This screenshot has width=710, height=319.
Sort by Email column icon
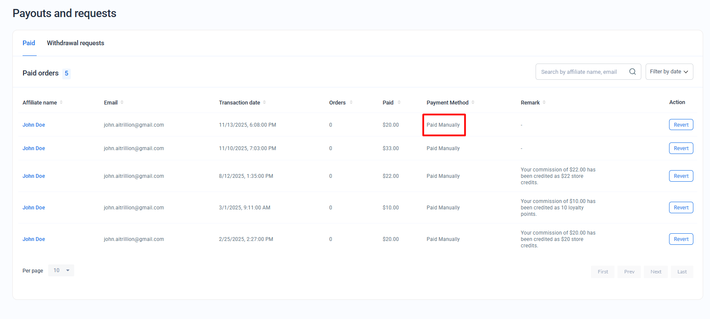coord(122,102)
